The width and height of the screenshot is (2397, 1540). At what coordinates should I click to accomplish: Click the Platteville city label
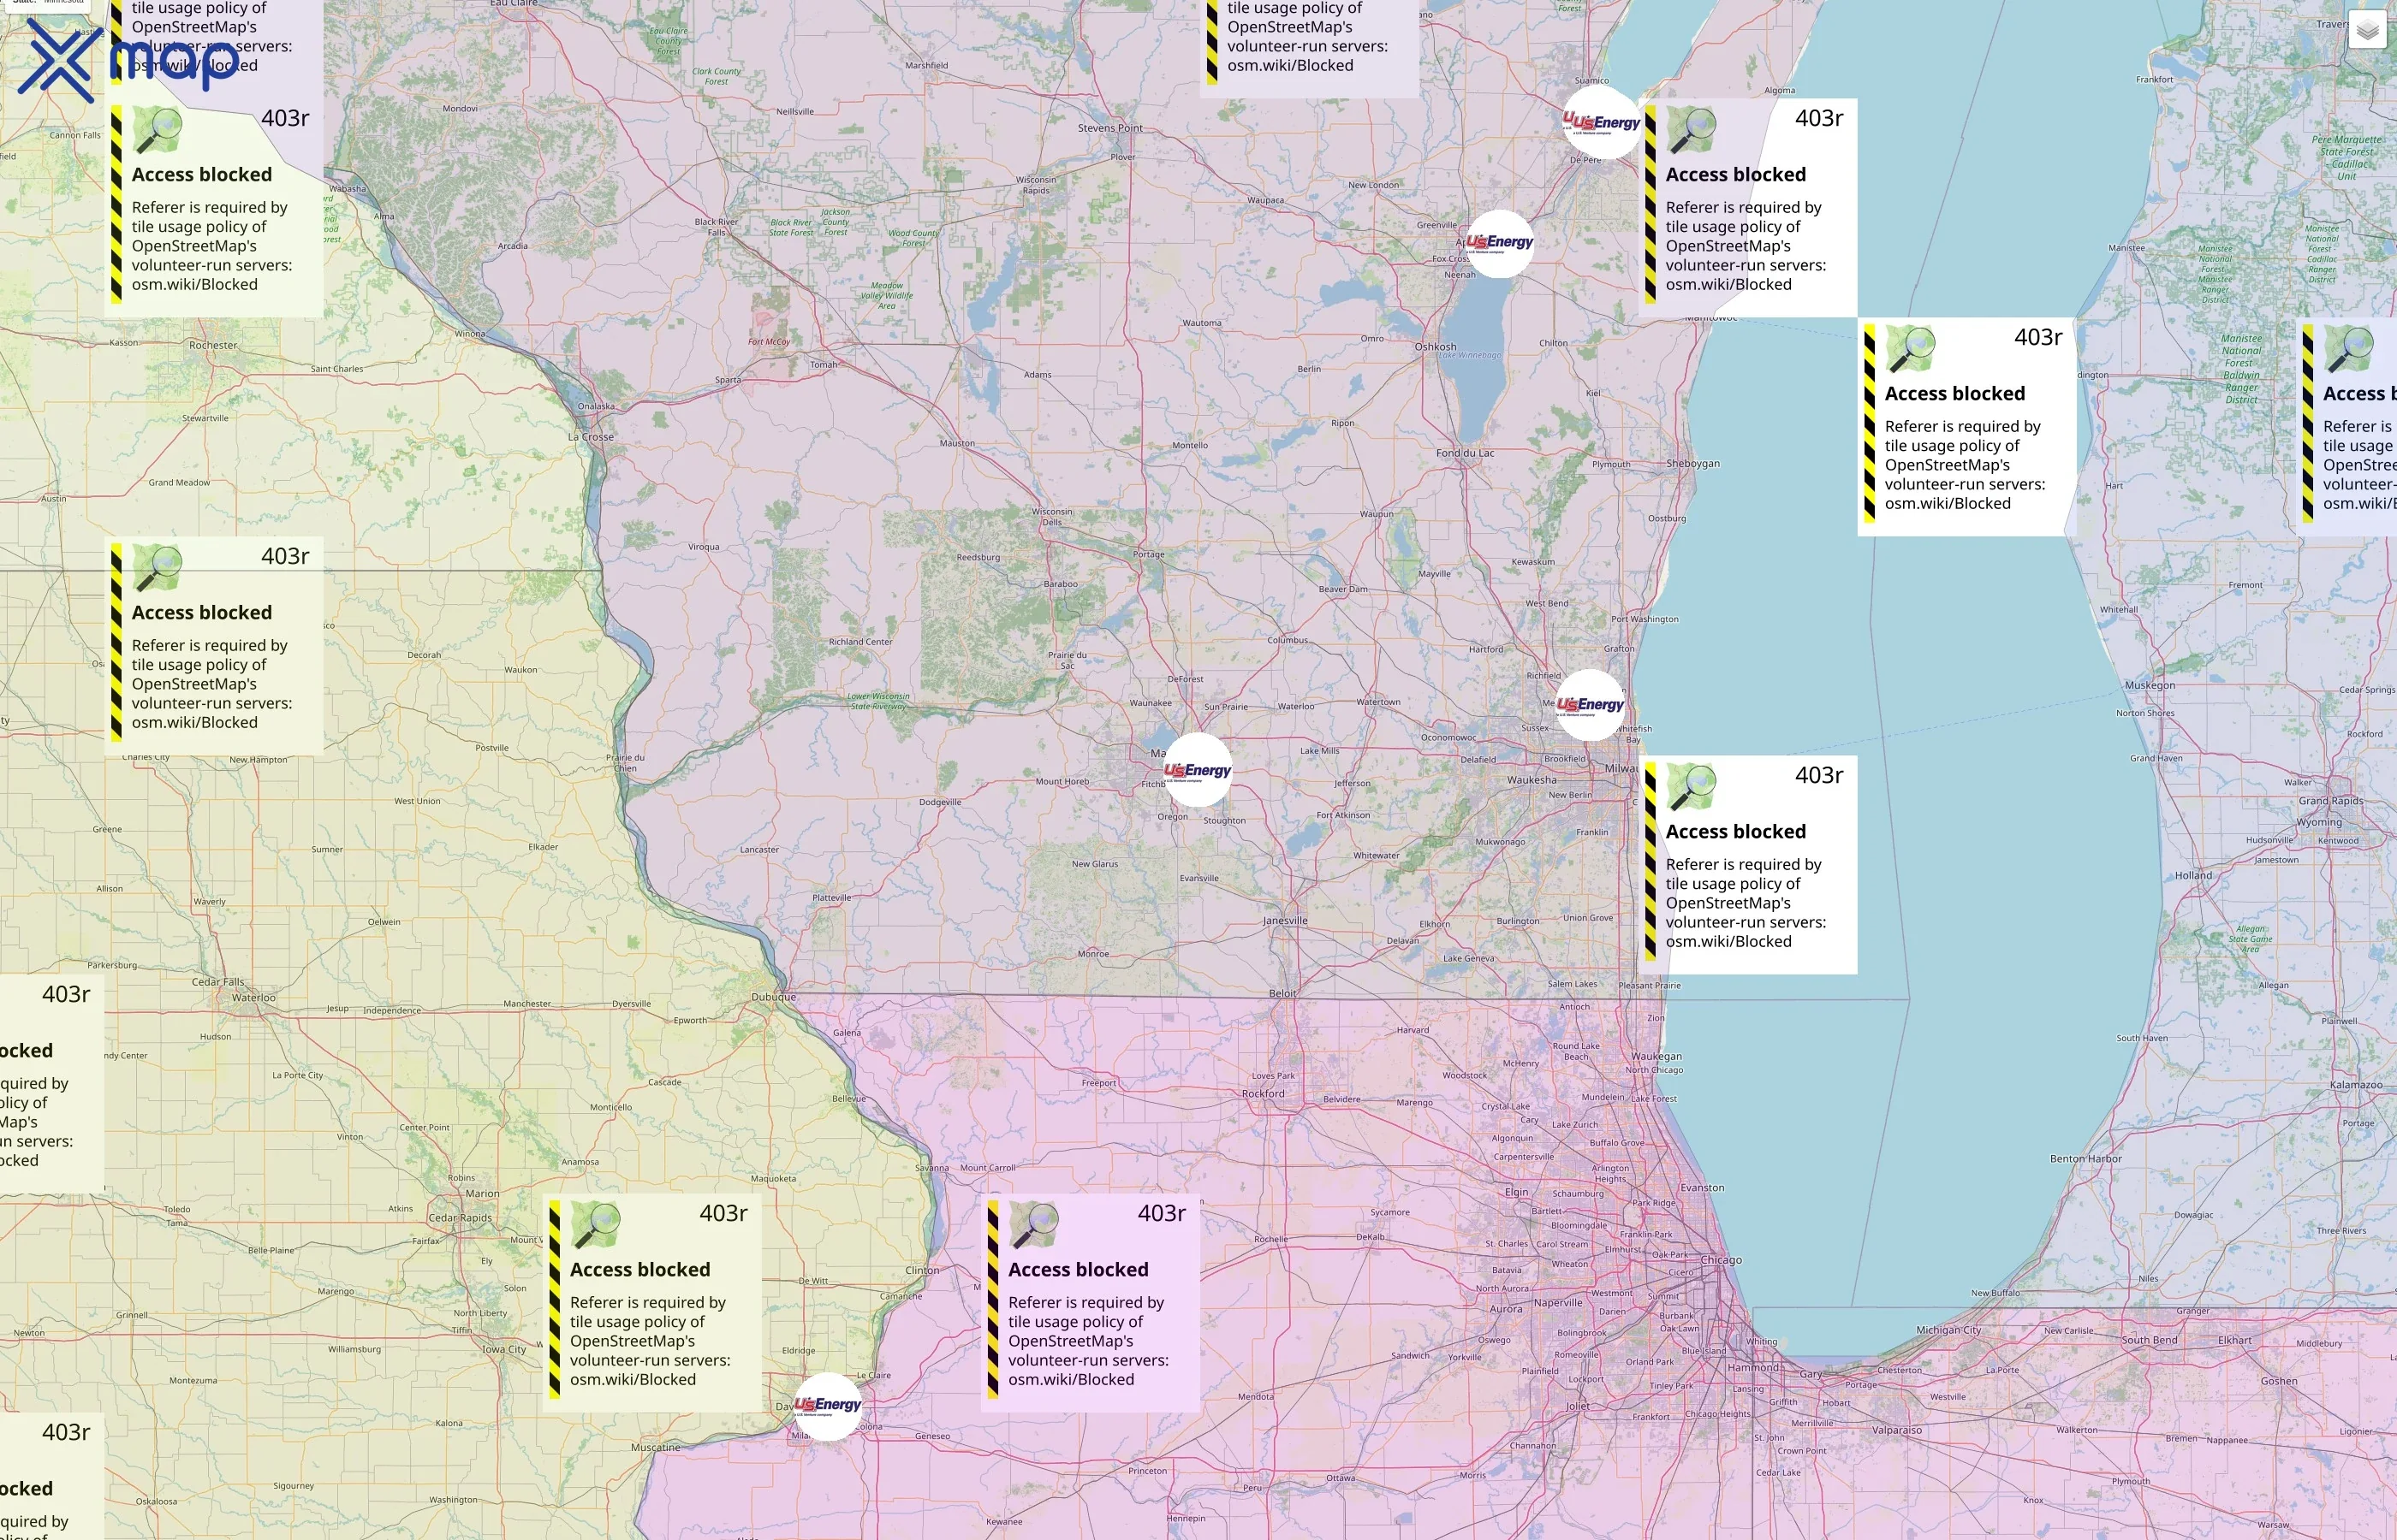point(831,898)
